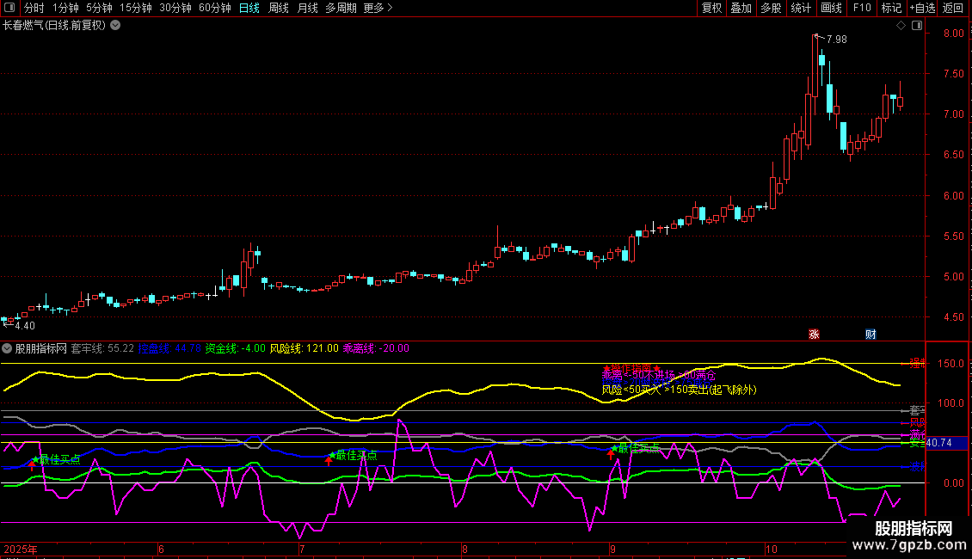This screenshot has height=559, width=972.
Task: Click the 7.98 peak price label
Action: pos(836,40)
